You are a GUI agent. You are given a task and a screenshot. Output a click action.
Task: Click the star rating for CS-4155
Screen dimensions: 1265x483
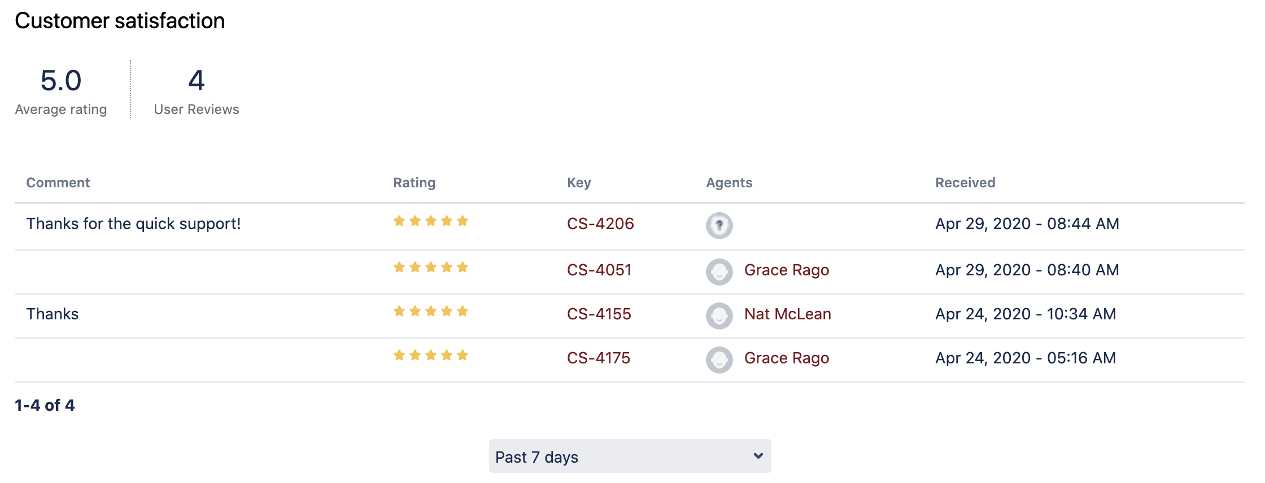tap(431, 311)
